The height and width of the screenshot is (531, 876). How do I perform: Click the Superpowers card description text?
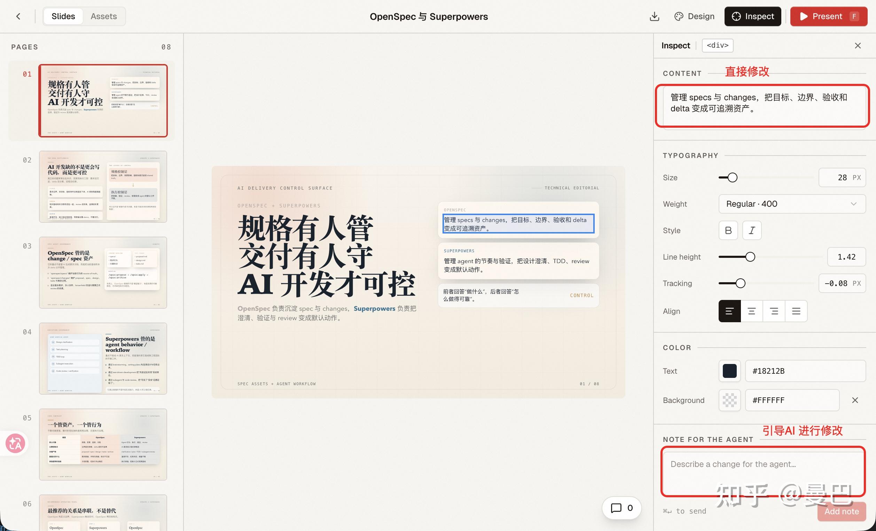pyautogui.click(x=516, y=265)
